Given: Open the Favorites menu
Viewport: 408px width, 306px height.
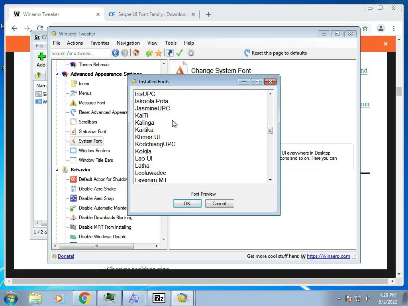Looking at the screenshot, I should tap(100, 43).
